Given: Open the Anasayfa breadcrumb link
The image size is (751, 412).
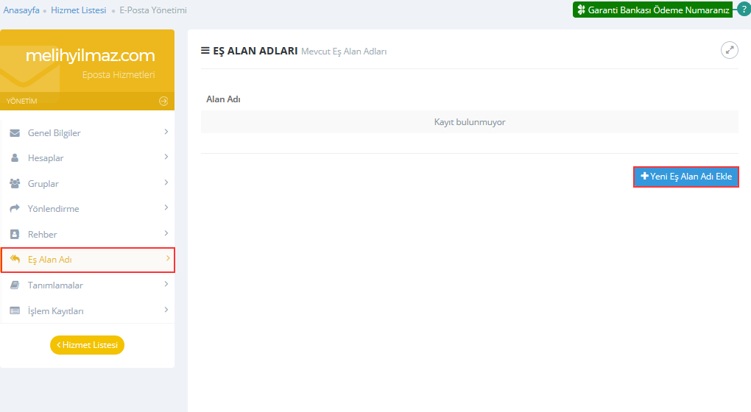Looking at the screenshot, I should 21,10.
